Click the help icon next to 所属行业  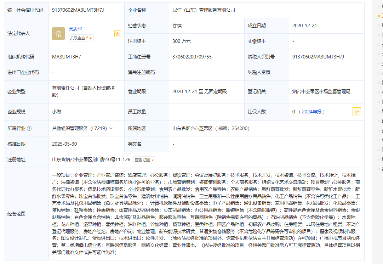click(x=29, y=128)
